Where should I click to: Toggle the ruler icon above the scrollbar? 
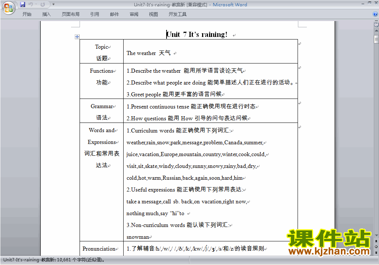(376, 24)
